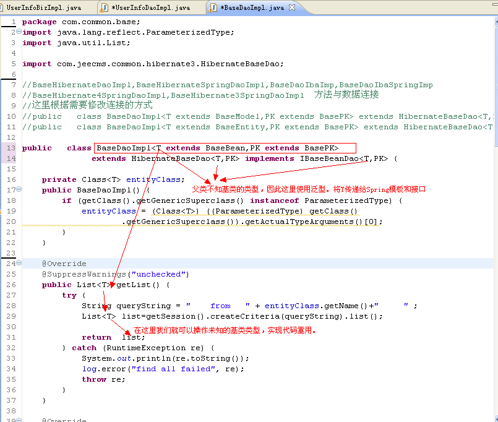The width and height of the screenshot is (498, 422).
Task: Click 'IBaseBeanDao<T,PK>' on line 14
Action: point(344,158)
